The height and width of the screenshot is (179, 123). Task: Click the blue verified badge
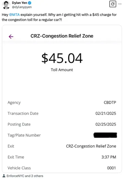pyautogui.click(x=30, y=3)
